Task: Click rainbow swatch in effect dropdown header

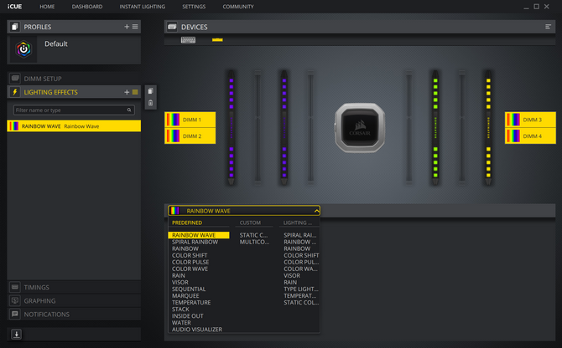Action: click(x=174, y=211)
